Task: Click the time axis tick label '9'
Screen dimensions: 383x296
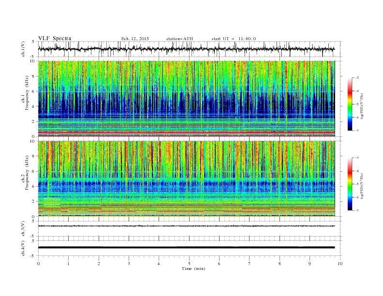Action: click(x=309, y=264)
